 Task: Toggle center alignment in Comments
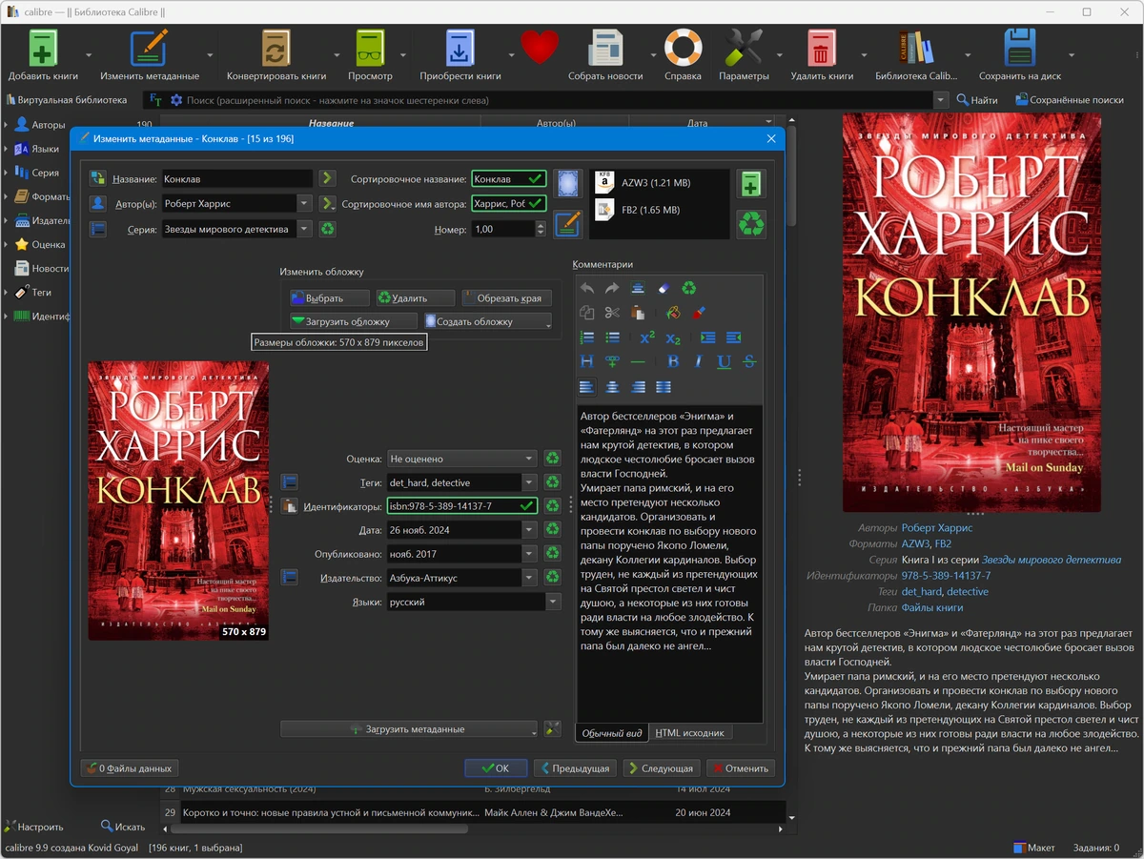[x=612, y=386]
